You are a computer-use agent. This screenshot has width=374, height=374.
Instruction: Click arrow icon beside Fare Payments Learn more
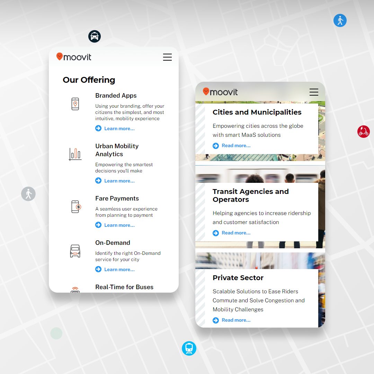coord(98,225)
